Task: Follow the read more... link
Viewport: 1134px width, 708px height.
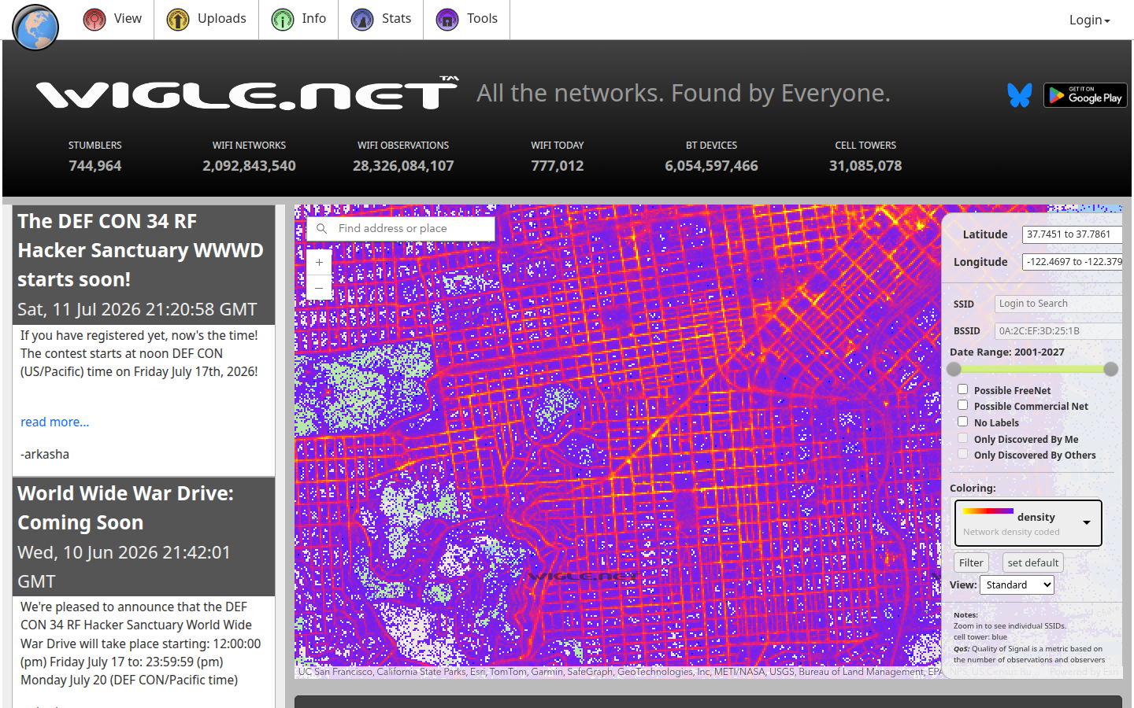Action: coord(55,422)
